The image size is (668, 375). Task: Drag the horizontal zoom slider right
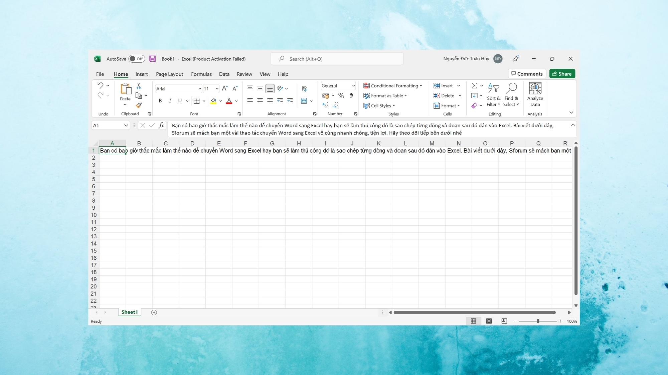point(538,321)
